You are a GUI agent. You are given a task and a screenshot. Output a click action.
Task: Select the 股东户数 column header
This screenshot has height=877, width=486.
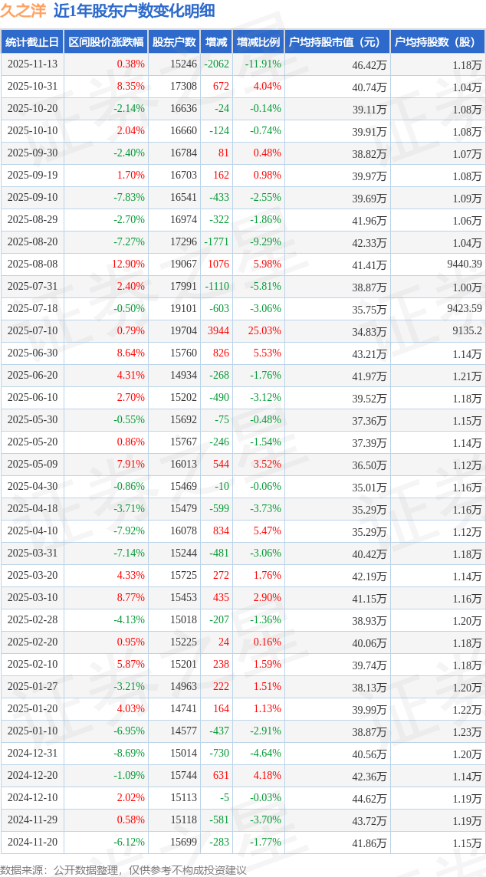173,42
